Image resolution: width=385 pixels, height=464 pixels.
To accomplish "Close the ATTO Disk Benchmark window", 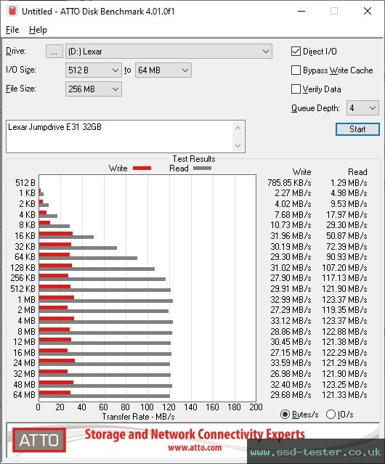I will tap(368, 11).
